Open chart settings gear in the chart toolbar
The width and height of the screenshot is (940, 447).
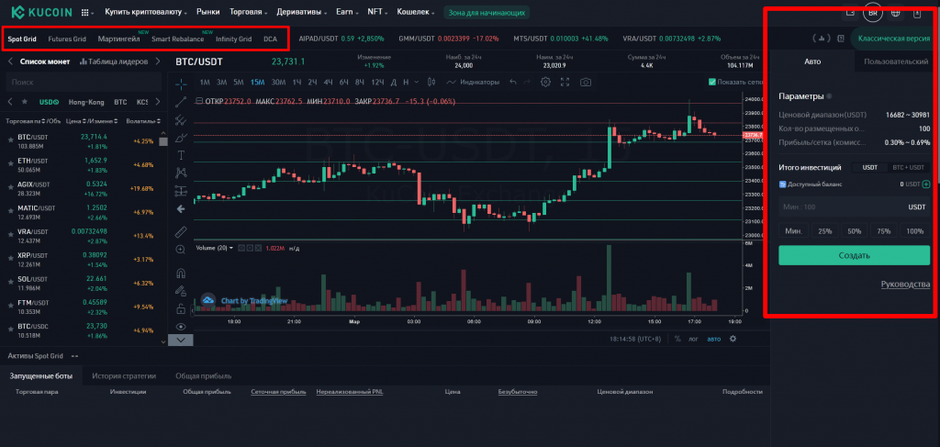545,82
